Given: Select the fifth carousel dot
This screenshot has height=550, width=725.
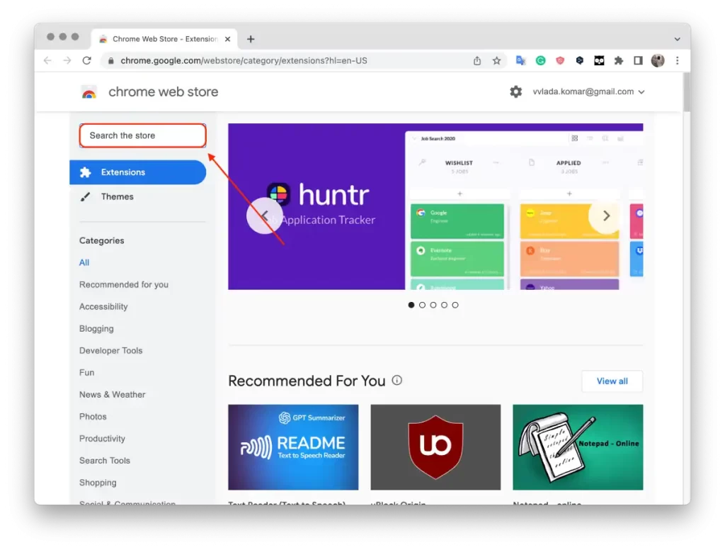Looking at the screenshot, I should (455, 305).
